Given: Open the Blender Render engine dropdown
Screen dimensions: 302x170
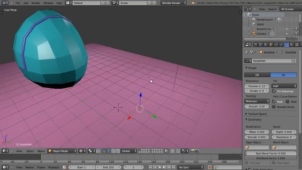Looking at the screenshot, I should tap(174, 3).
